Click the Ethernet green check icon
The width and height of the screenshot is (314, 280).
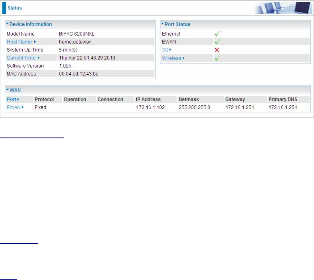(218, 33)
